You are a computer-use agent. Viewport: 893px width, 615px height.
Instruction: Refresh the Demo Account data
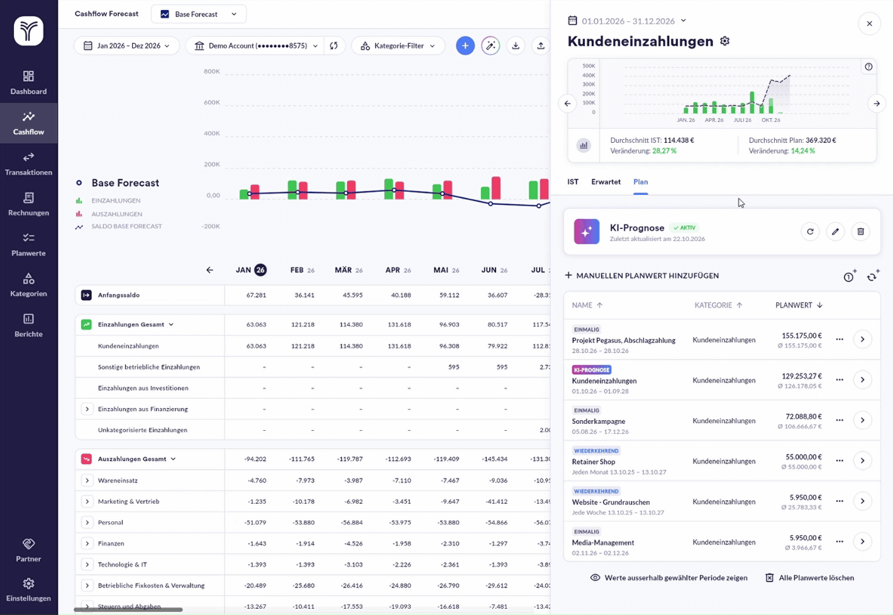pos(334,46)
